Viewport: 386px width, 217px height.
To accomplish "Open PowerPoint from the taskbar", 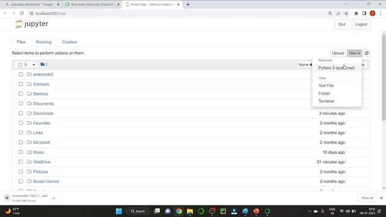I will [256, 211].
